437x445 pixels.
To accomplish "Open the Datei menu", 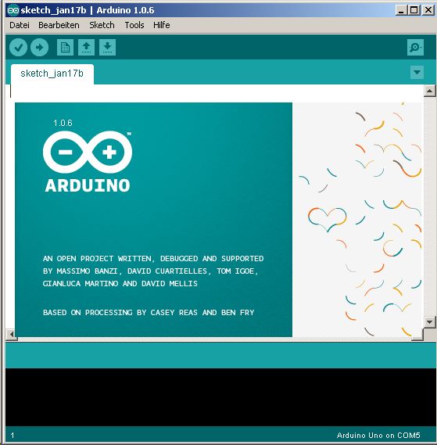I will tap(20, 25).
